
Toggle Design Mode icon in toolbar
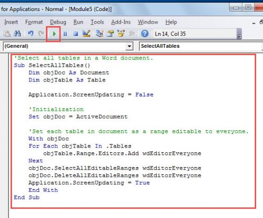point(86,34)
